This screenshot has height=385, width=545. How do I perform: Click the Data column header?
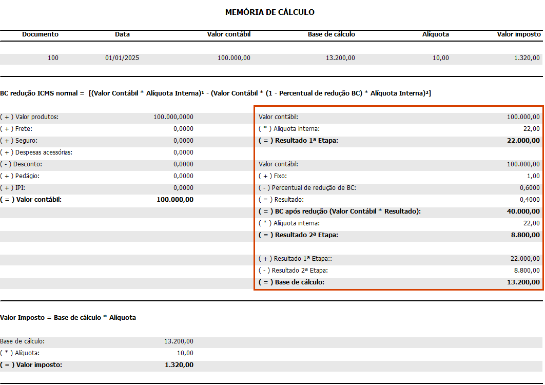pyautogui.click(x=122, y=34)
